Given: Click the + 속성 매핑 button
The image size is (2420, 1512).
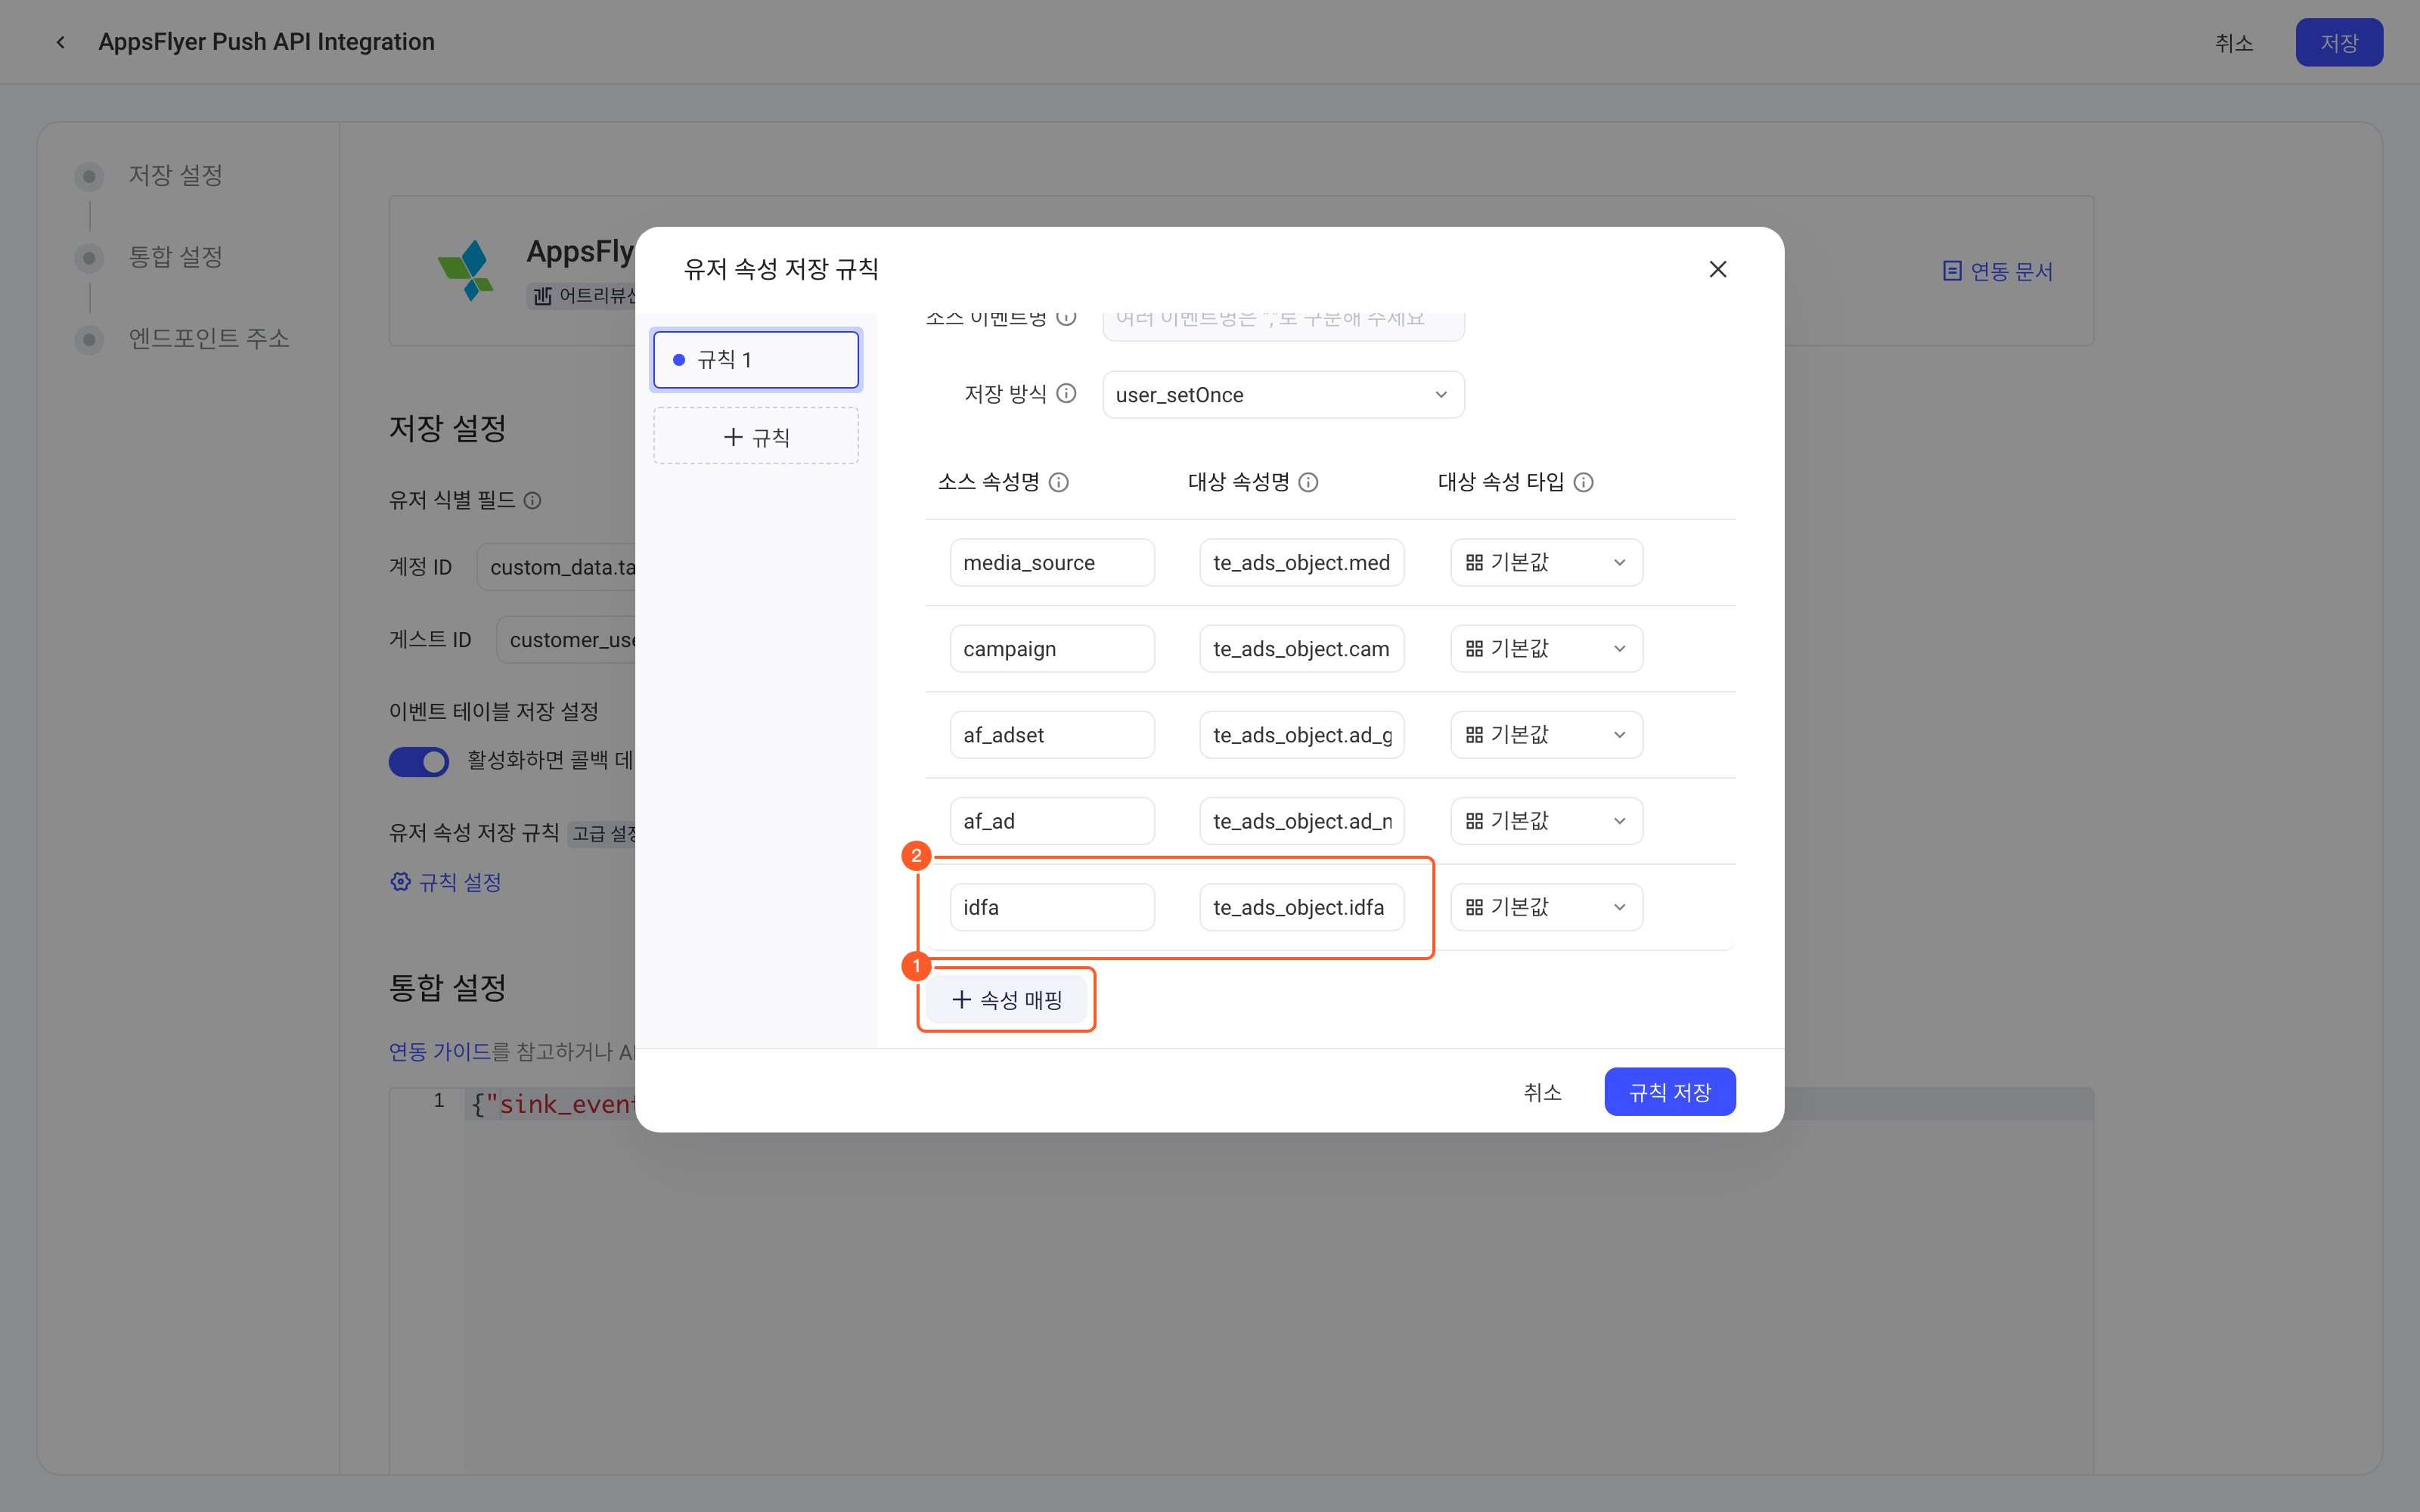Looking at the screenshot, I should [1006, 999].
